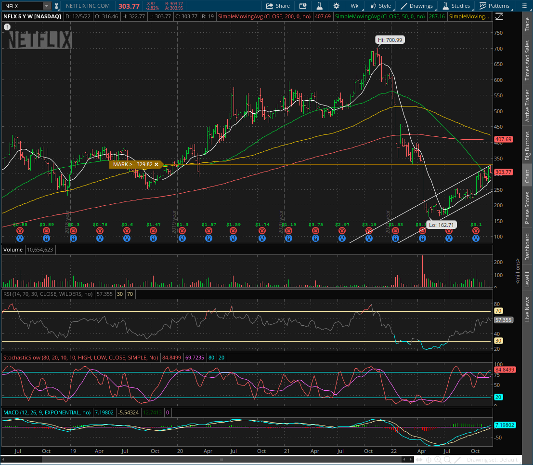Click the chart-line icon beside the study labels
This screenshot has height=465, width=533.
click(499, 16)
